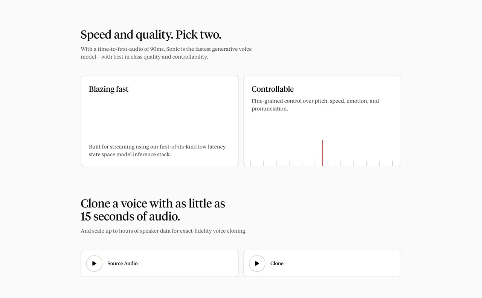Click the red marker on the control slider

tap(322, 152)
